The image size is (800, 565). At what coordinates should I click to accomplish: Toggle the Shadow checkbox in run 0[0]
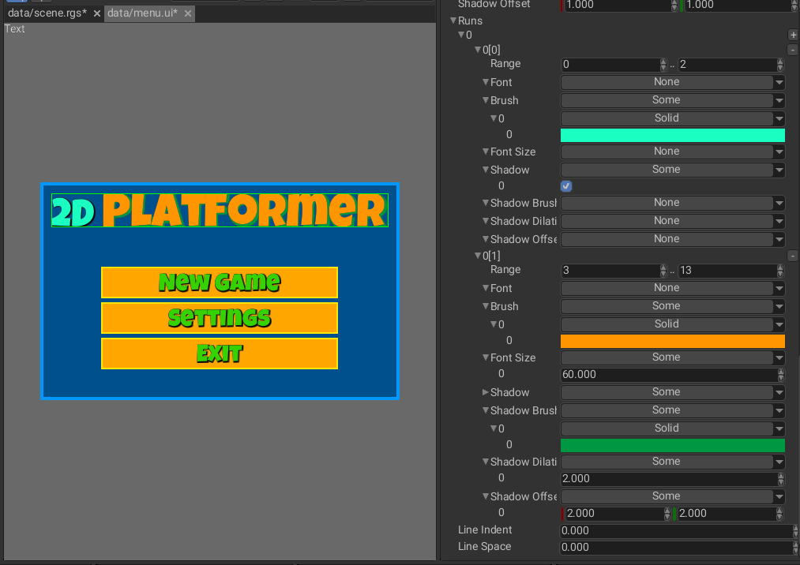pos(565,186)
